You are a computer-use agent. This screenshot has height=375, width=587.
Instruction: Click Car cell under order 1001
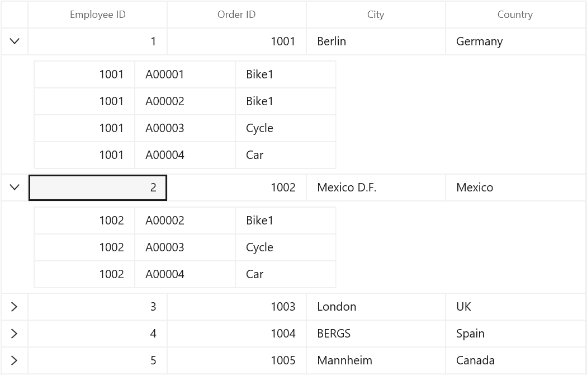point(286,155)
